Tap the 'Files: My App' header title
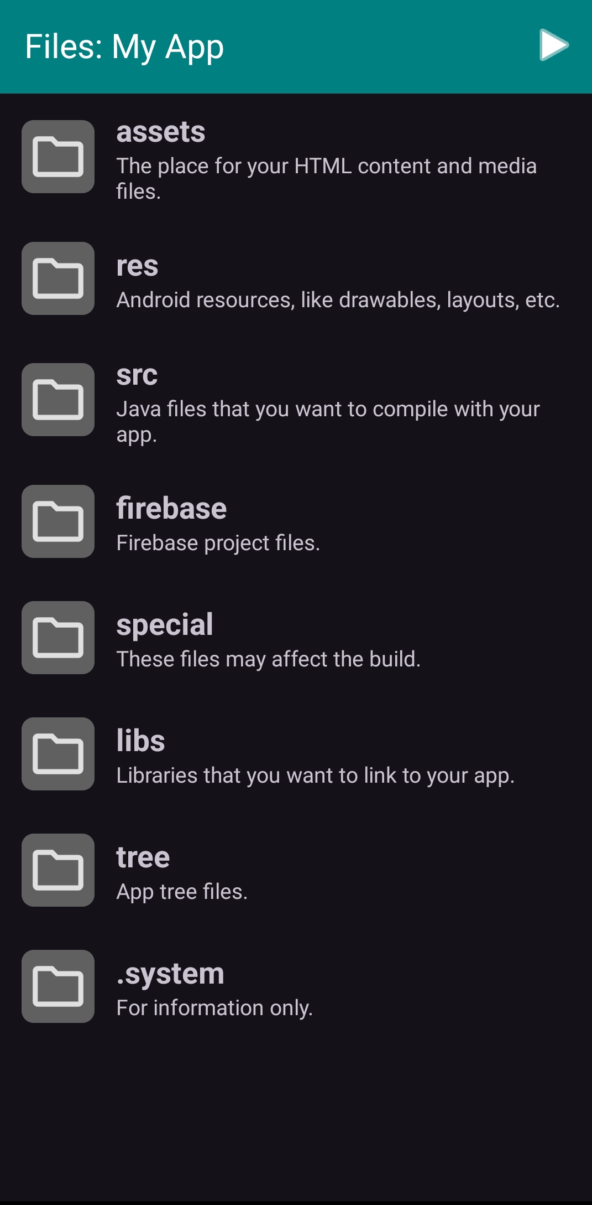 tap(124, 48)
